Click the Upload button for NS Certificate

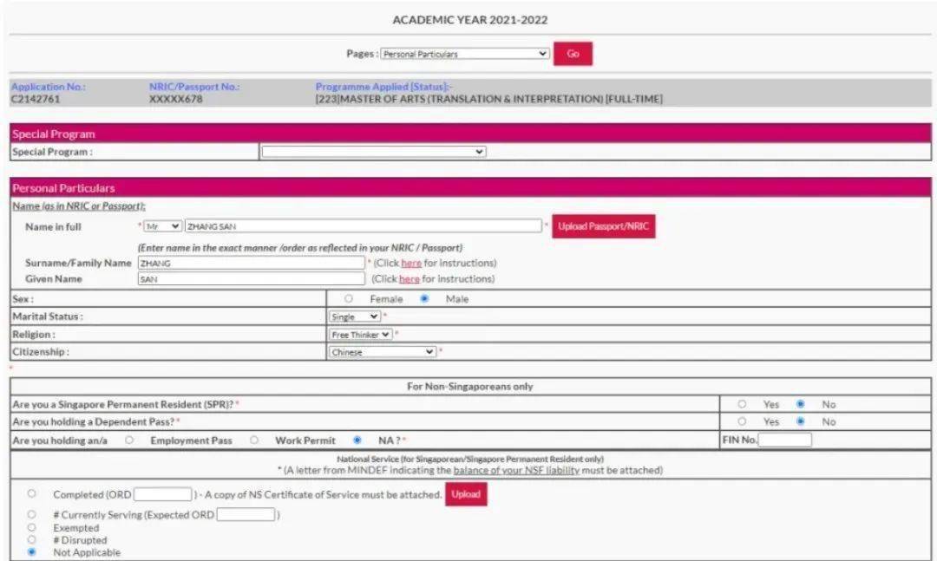[466, 494]
